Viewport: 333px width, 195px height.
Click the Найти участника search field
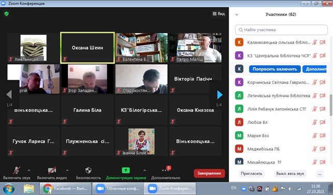[281, 30]
